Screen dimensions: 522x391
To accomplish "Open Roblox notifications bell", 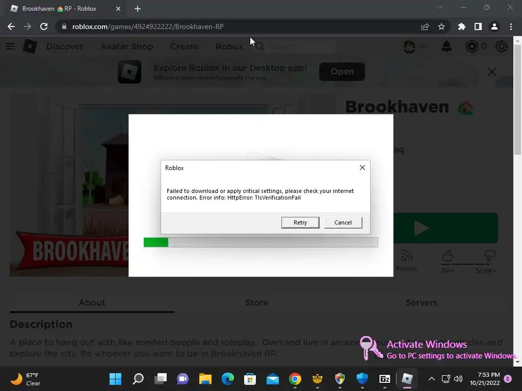I will pyautogui.click(x=447, y=46).
